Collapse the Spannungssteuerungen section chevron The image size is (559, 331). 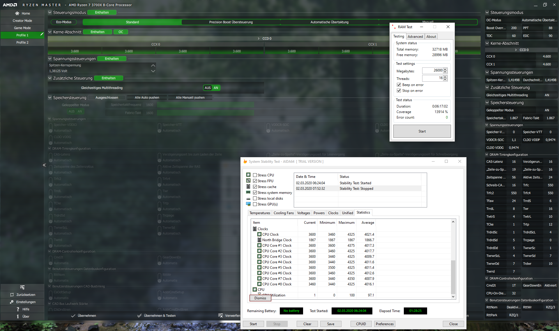pyautogui.click(x=50, y=59)
